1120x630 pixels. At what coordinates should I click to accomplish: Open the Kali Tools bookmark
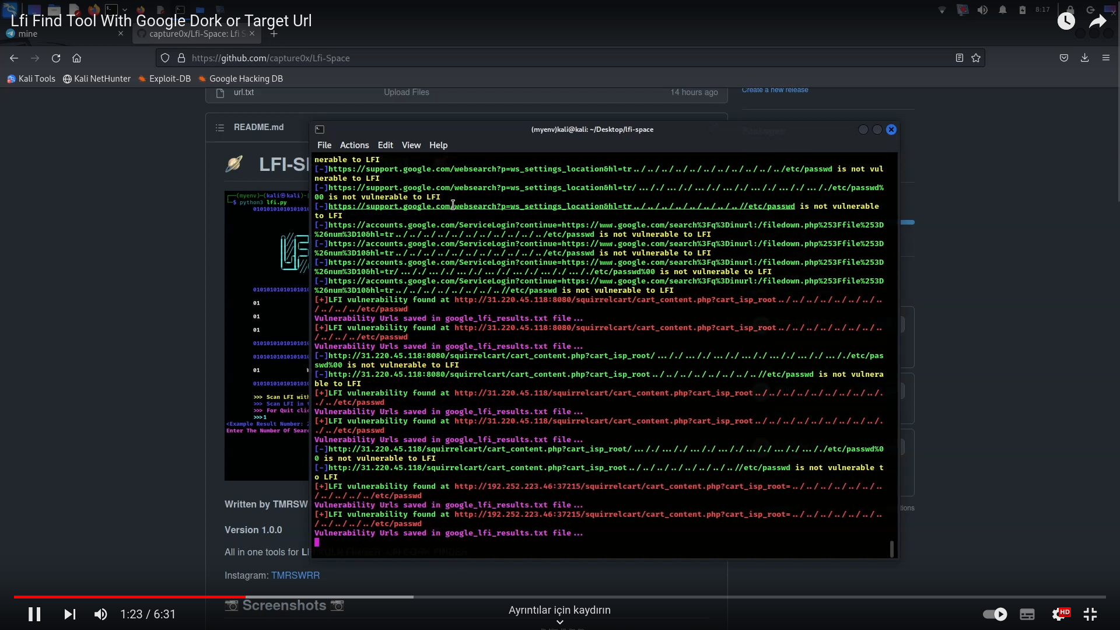[x=32, y=79]
